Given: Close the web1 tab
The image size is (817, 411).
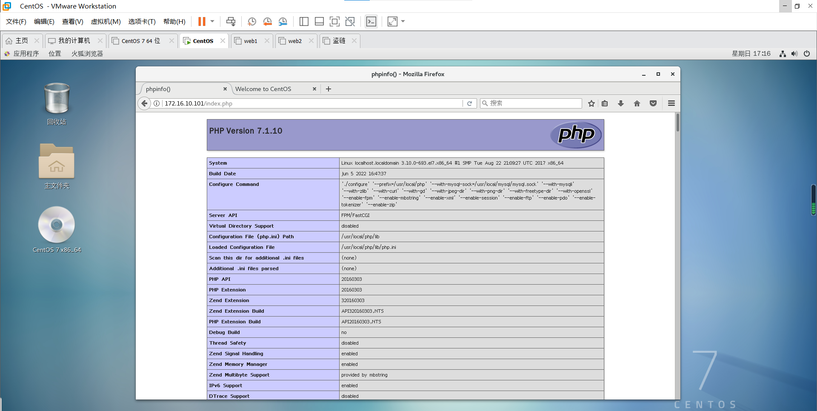Looking at the screenshot, I should (267, 41).
